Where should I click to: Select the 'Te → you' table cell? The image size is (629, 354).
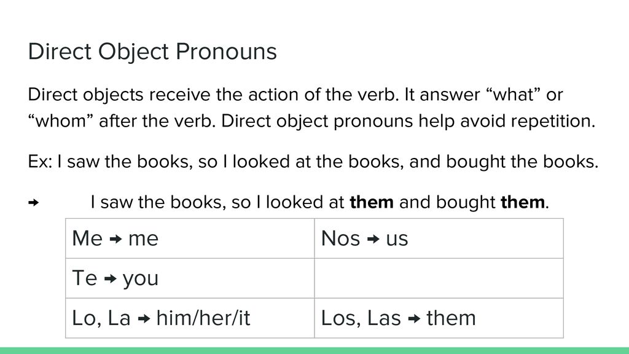tap(190, 278)
